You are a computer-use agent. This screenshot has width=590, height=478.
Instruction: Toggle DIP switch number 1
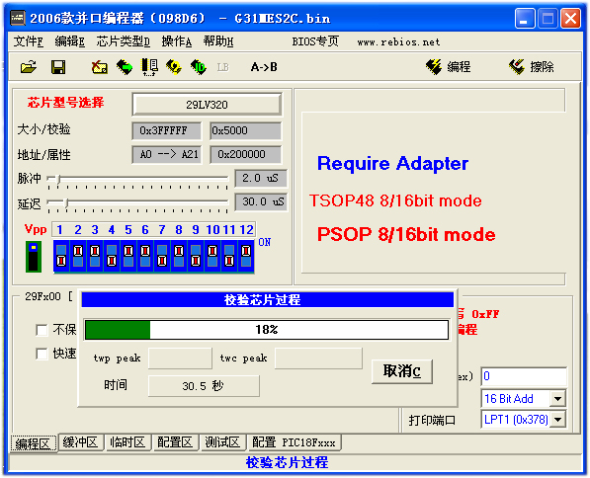click(61, 256)
